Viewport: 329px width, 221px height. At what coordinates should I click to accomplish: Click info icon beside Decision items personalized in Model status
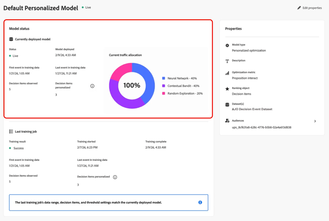pos(92,86)
